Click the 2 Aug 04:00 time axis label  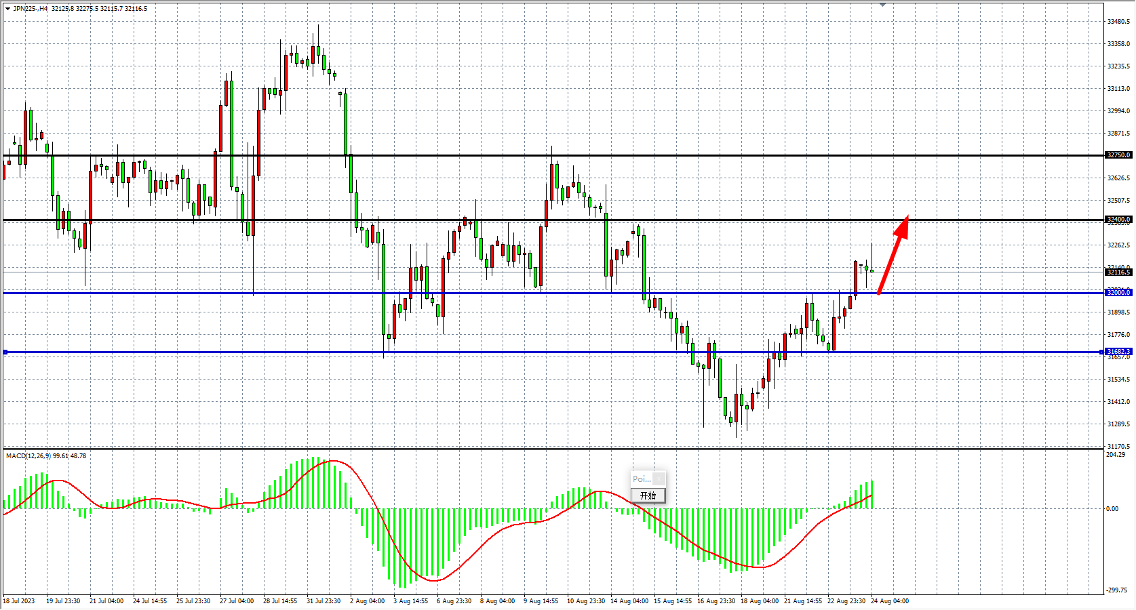[x=367, y=601]
